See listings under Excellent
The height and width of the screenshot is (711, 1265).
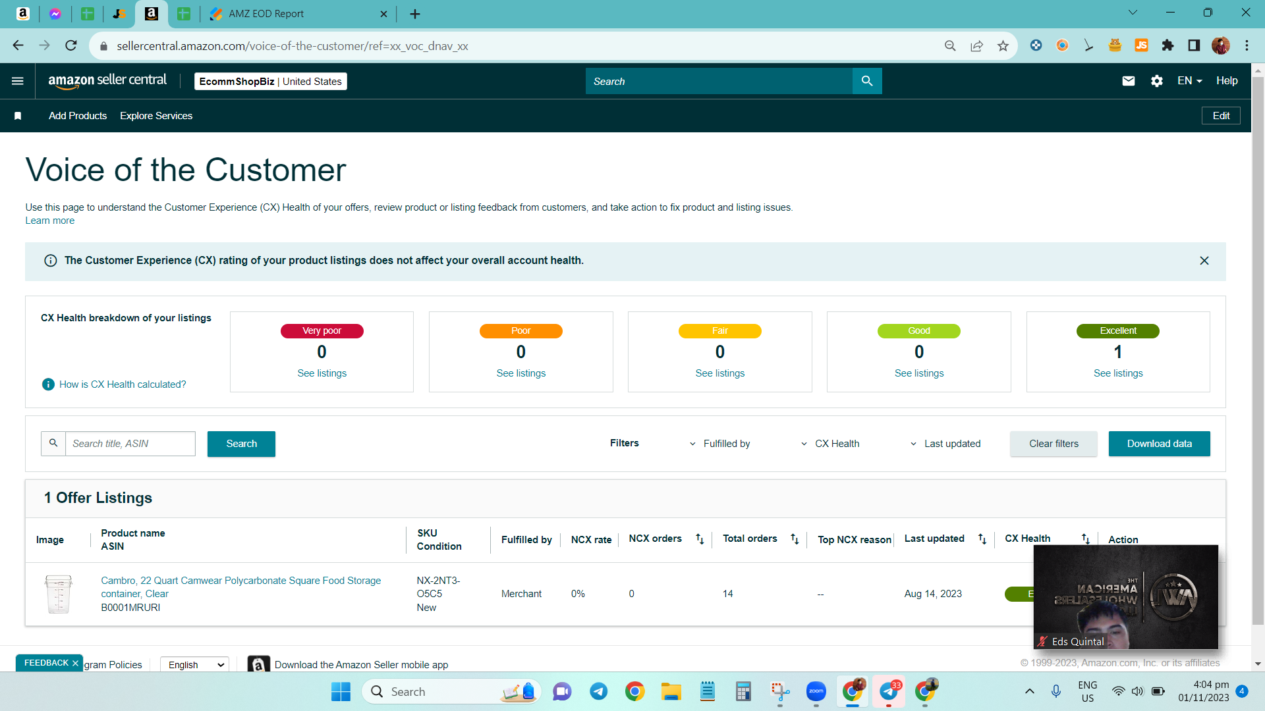[x=1118, y=373]
